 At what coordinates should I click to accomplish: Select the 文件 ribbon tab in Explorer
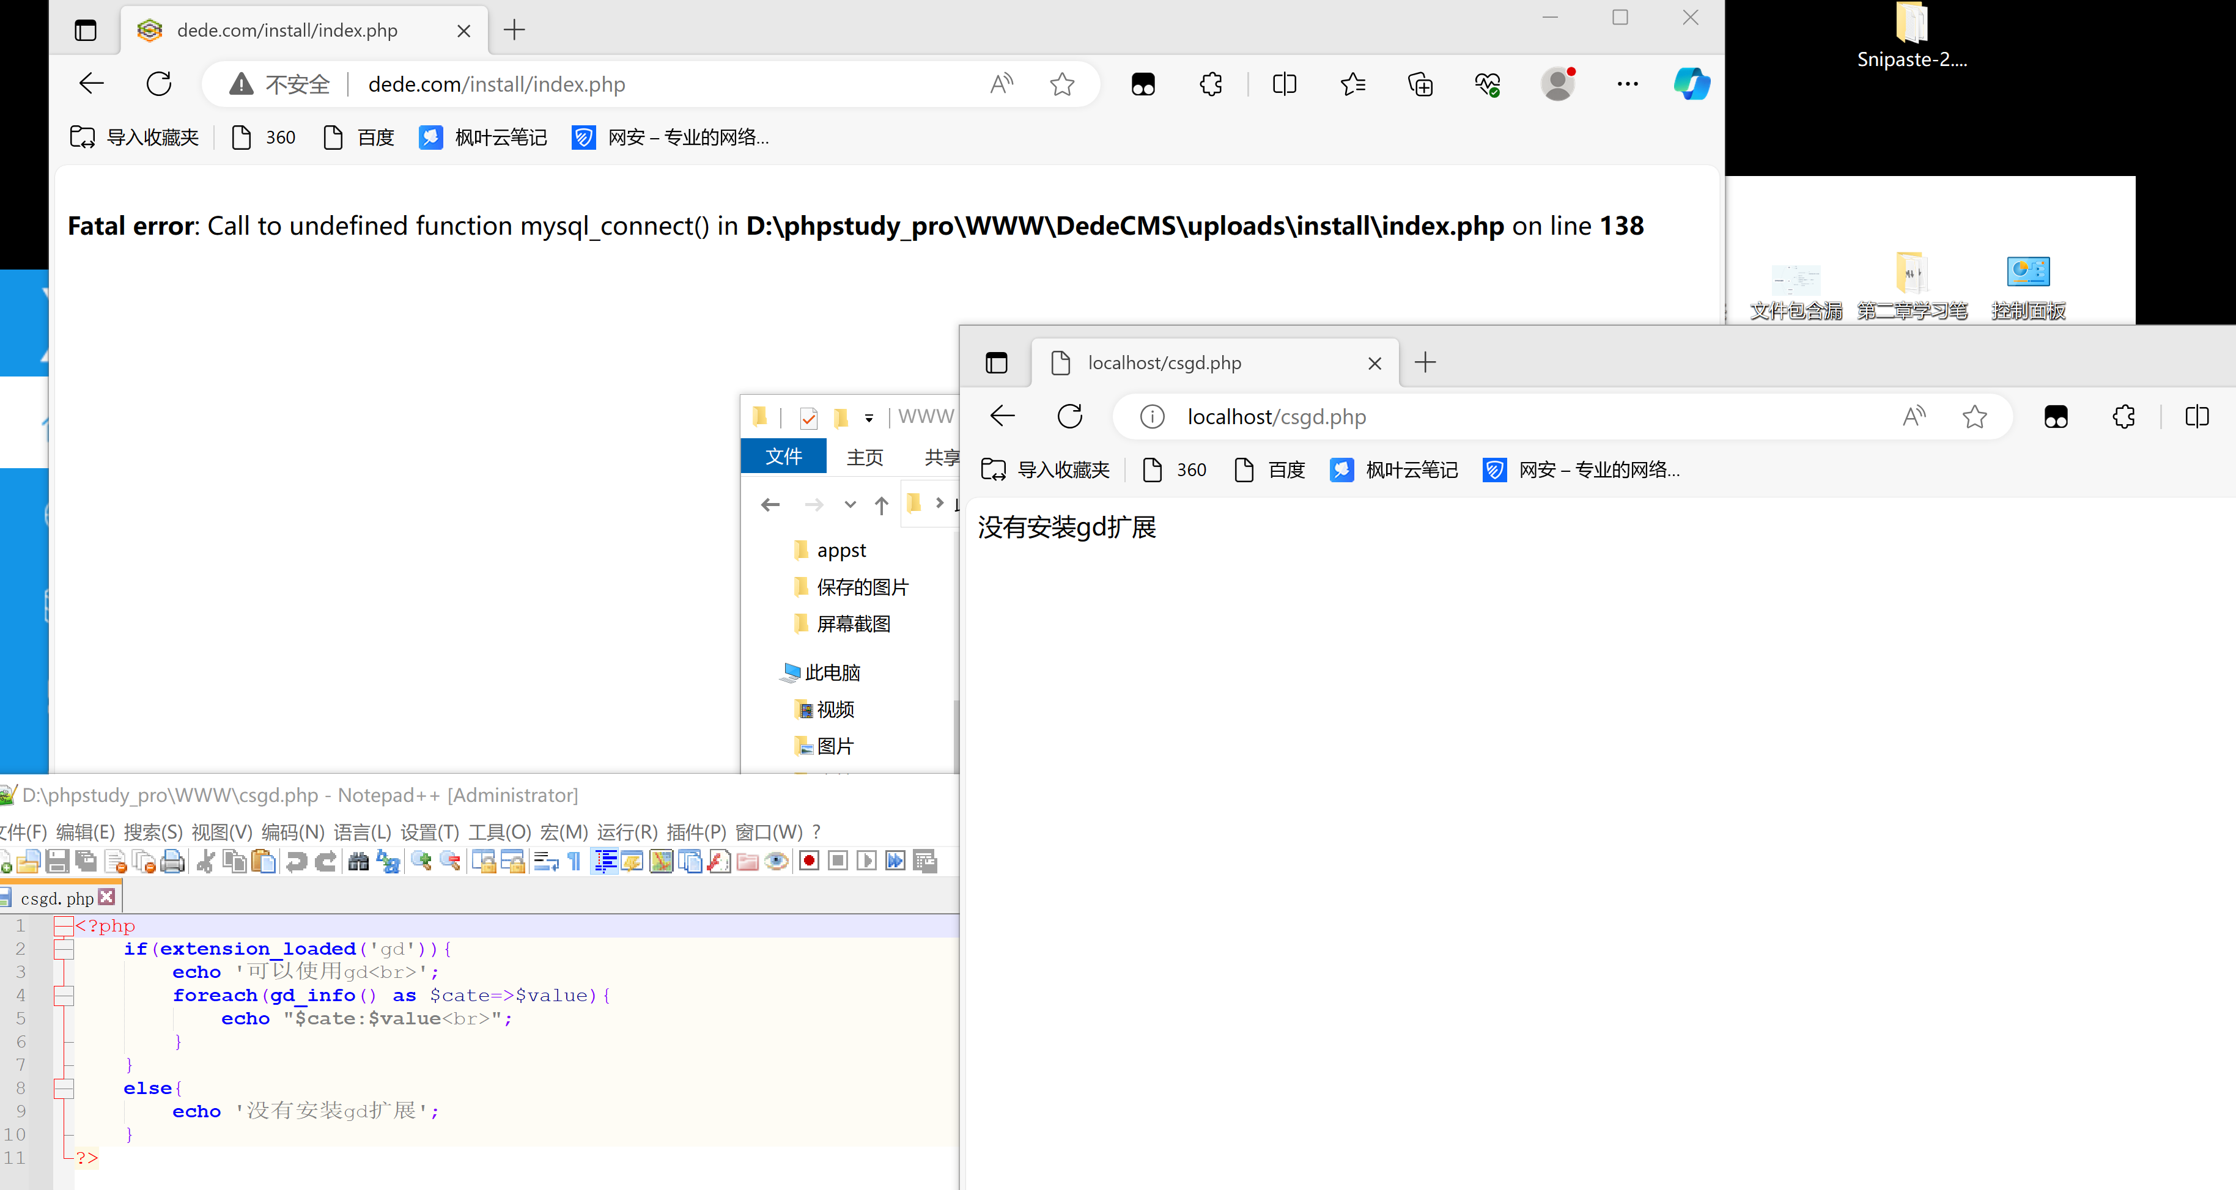pos(783,457)
